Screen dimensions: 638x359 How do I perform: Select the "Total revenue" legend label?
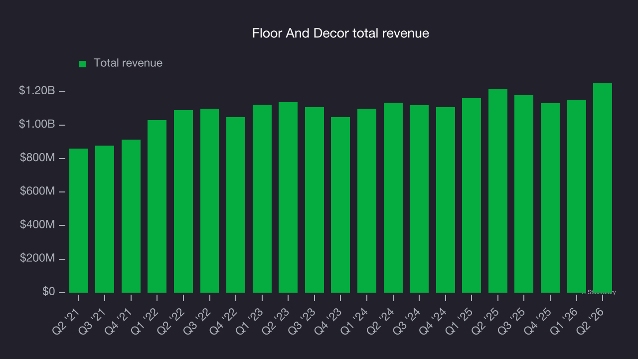click(128, 63)
